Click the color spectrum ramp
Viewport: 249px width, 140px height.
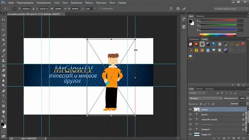[217, 35]
